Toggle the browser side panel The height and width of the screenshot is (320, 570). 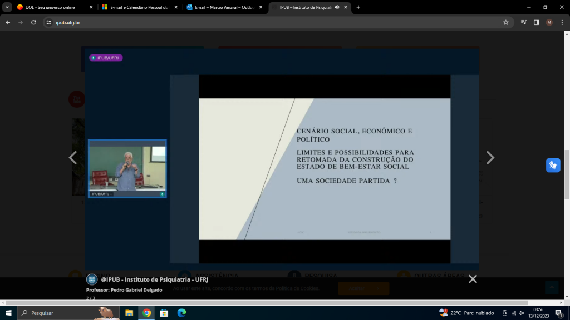tap(536, 22)
